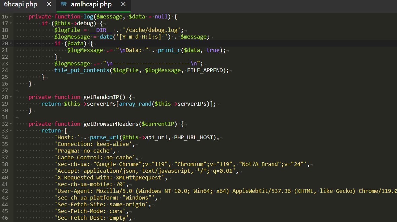The height and width of the screenshot is (222, 397).
Task: Switch to the 6hcapi.php tab
Action: [x=21, y=5]
